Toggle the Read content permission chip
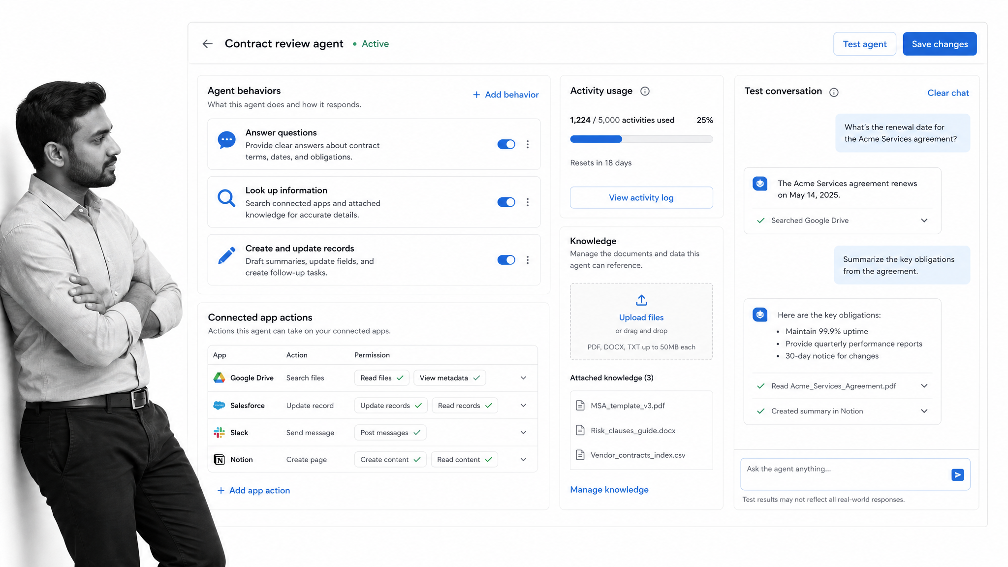Screen dimensions: 1008x567 (465, 460)
